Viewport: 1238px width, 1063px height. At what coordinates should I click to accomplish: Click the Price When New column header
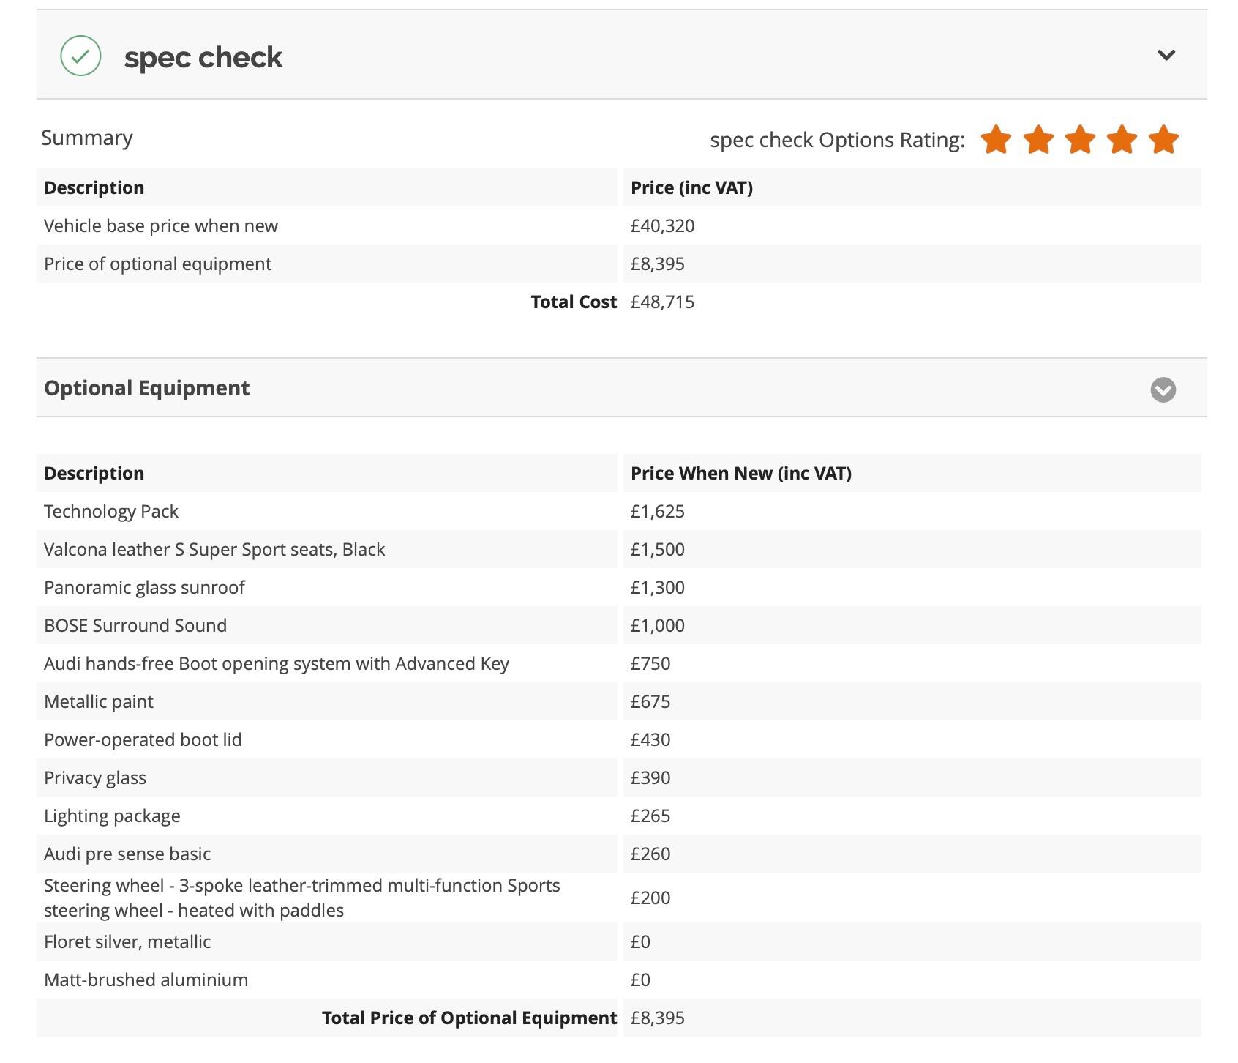pos(741,473)
